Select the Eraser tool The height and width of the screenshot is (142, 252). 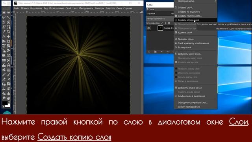(x=4, y=79)
